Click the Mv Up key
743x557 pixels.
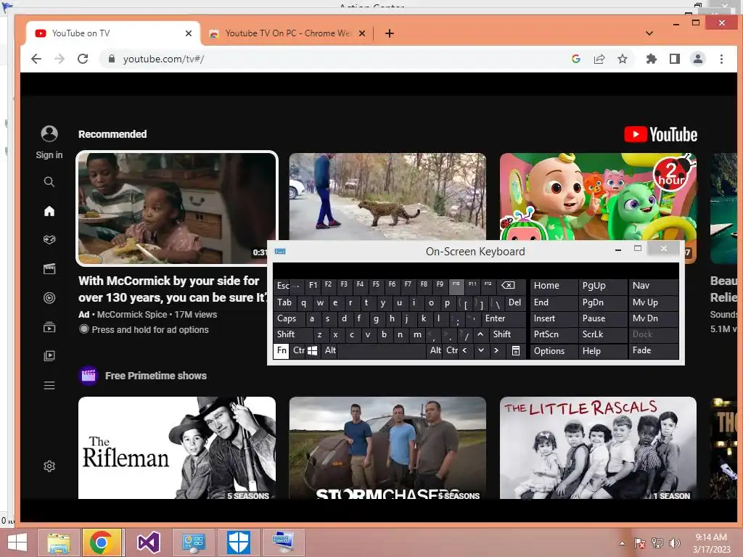tap(654, 302)
